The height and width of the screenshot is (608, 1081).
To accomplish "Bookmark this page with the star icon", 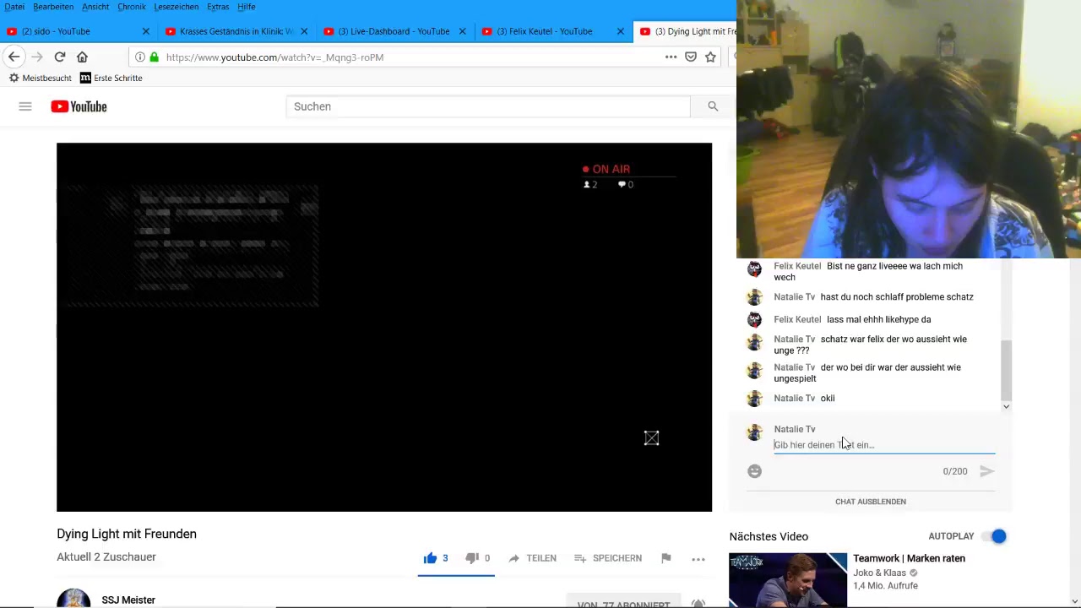I will tap(710, 57).
